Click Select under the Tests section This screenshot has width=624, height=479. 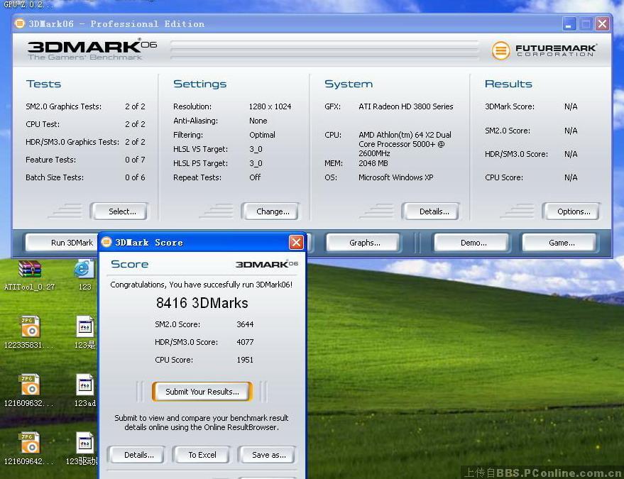121,211
